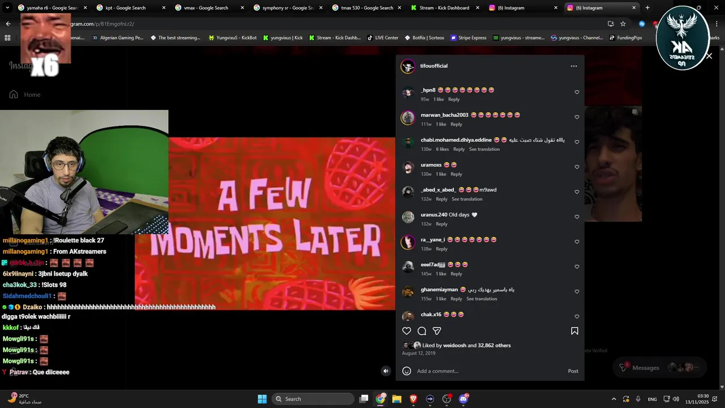Open the tifouofficial profile link
725x408 pixels.
click(x=434, y=66)
